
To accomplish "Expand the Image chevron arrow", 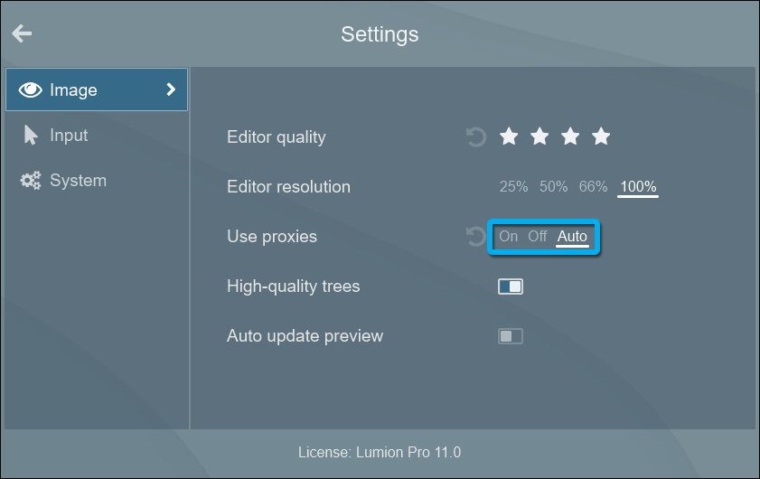I will (x=171, y=89).
